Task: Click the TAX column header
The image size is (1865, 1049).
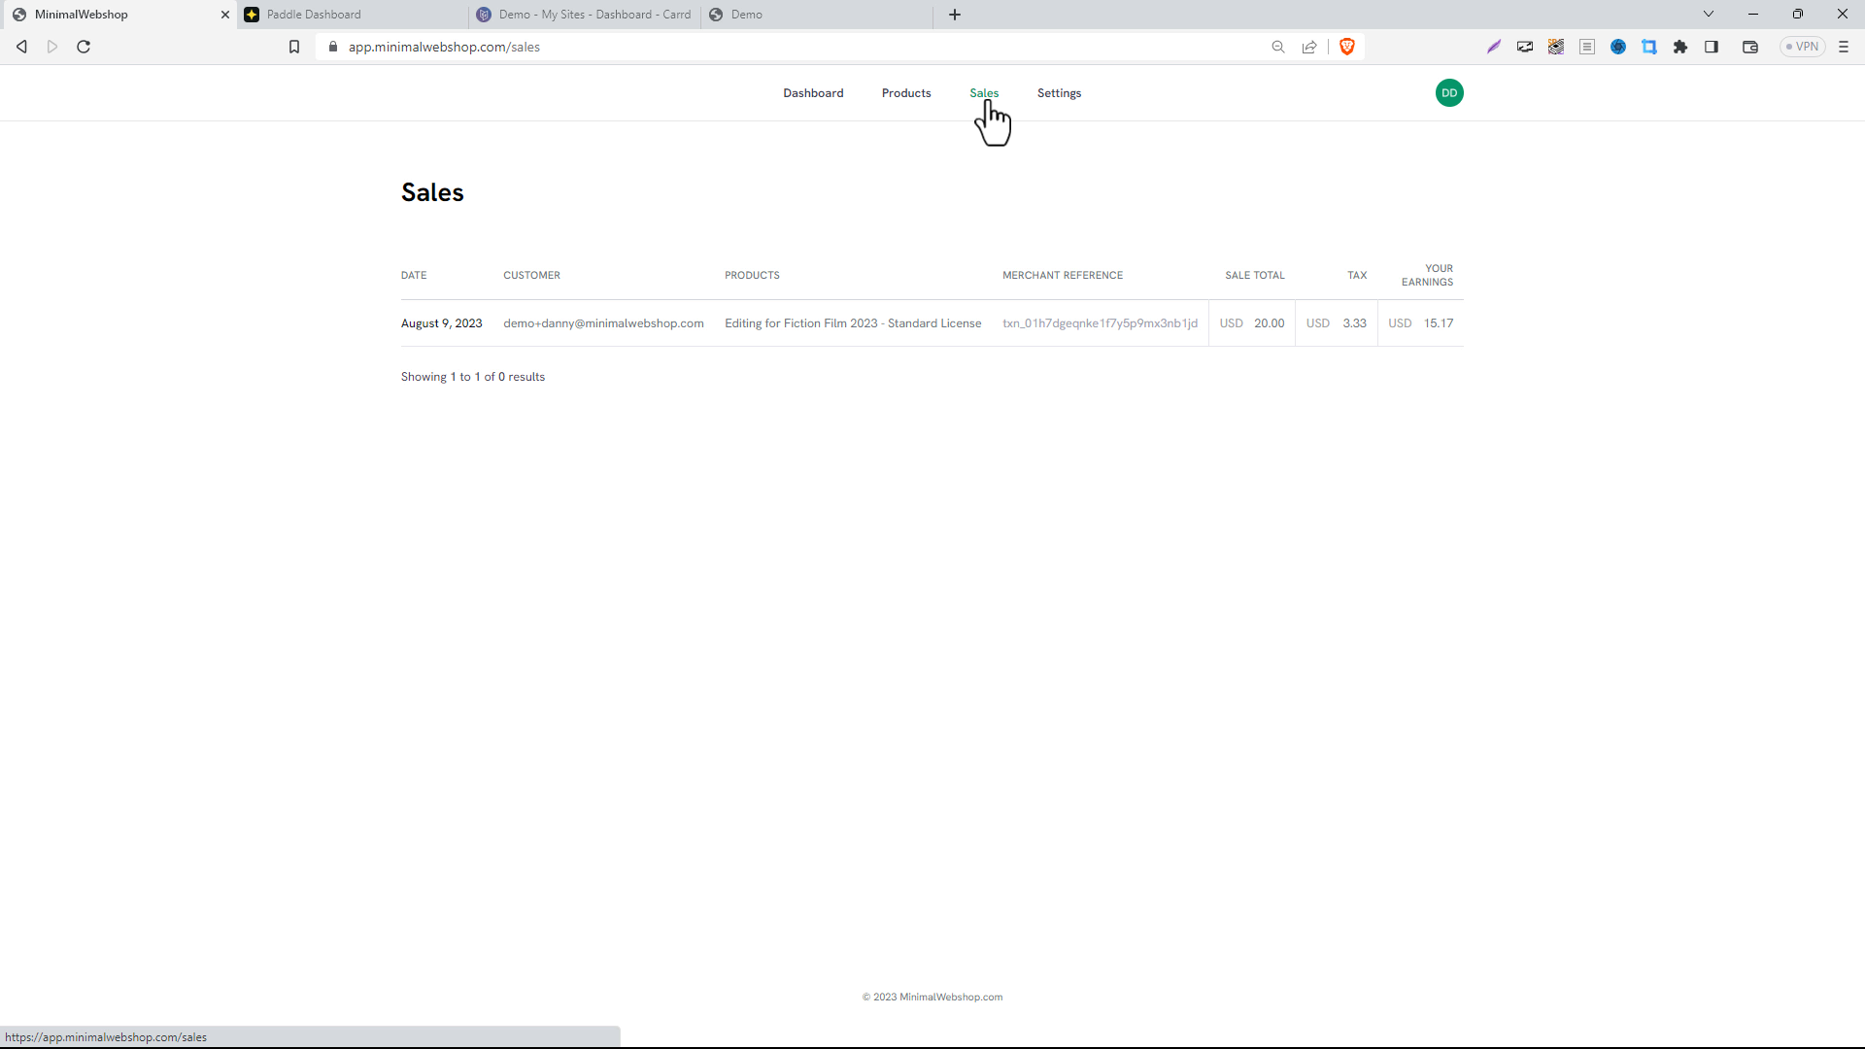Action: pyautogui.click(x=1357, y=276)
